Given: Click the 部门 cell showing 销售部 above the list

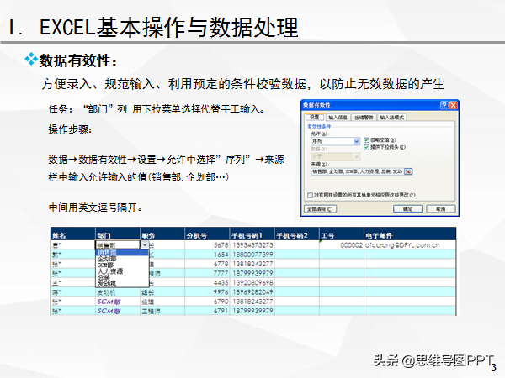Looking at the screenshot, I should coord(118,245).
